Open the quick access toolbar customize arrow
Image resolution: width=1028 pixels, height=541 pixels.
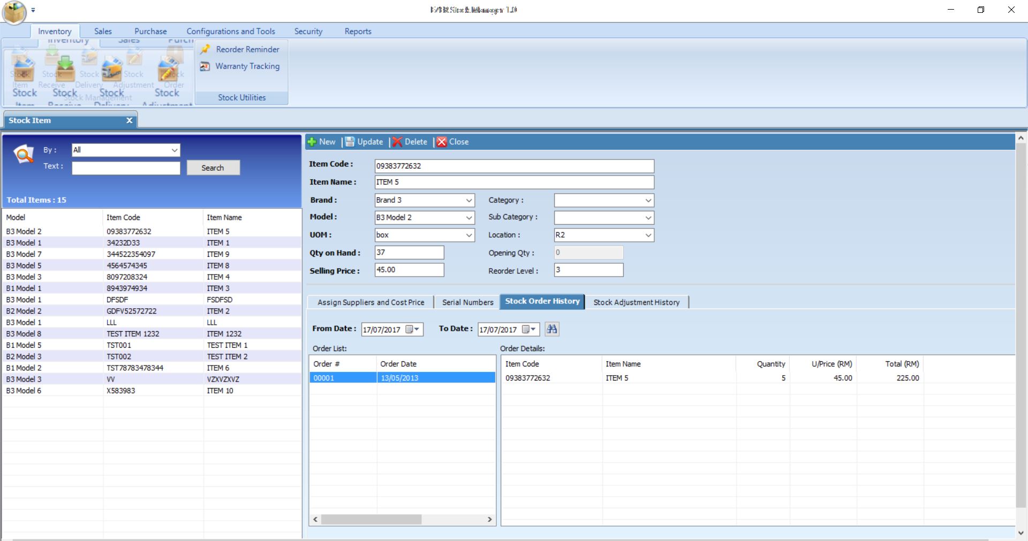[x=33, y=10]
